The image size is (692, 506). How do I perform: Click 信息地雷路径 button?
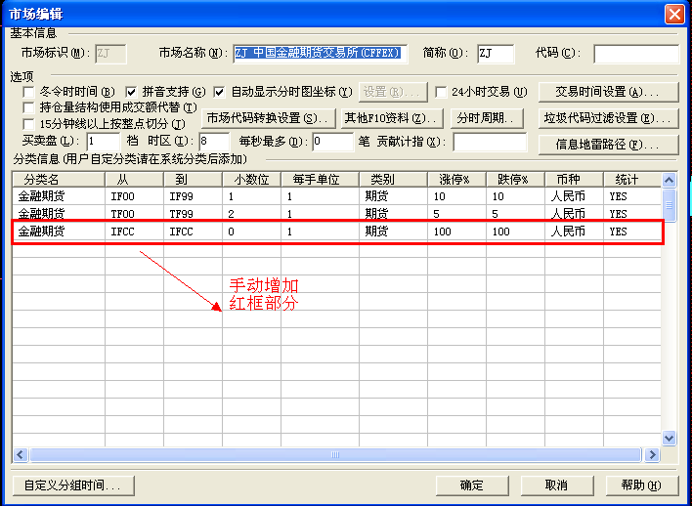click(x=609, y=145)
